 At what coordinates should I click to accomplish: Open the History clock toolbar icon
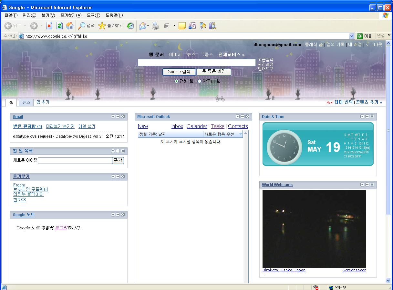coord(130,26)
